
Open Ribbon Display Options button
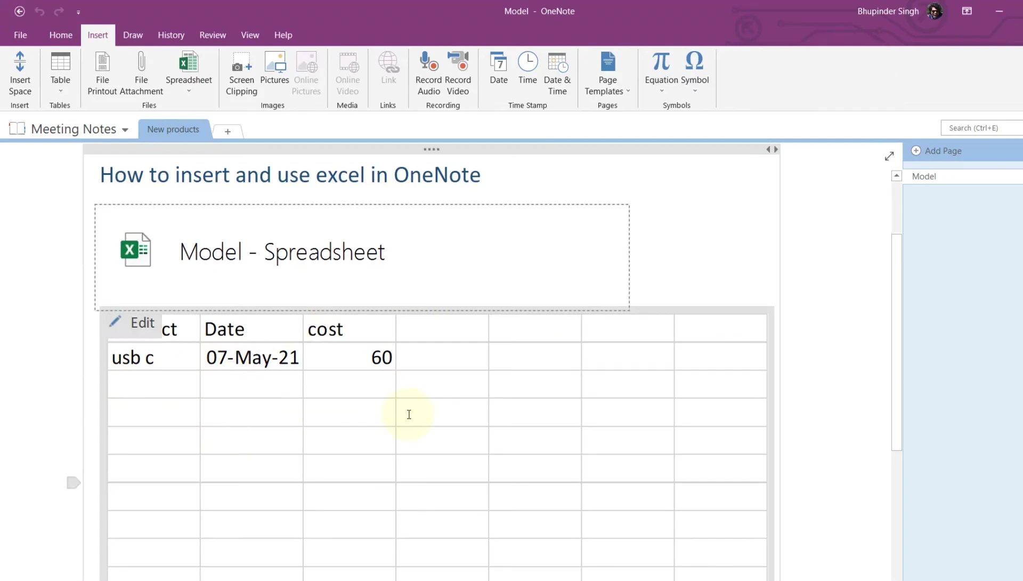click(x=967, y=11)
